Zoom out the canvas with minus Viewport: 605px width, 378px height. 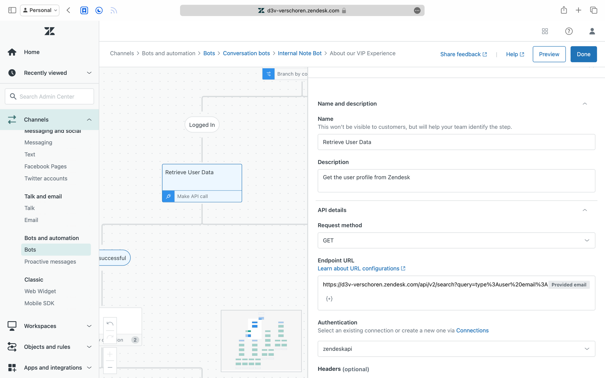[x=110, y=367]
